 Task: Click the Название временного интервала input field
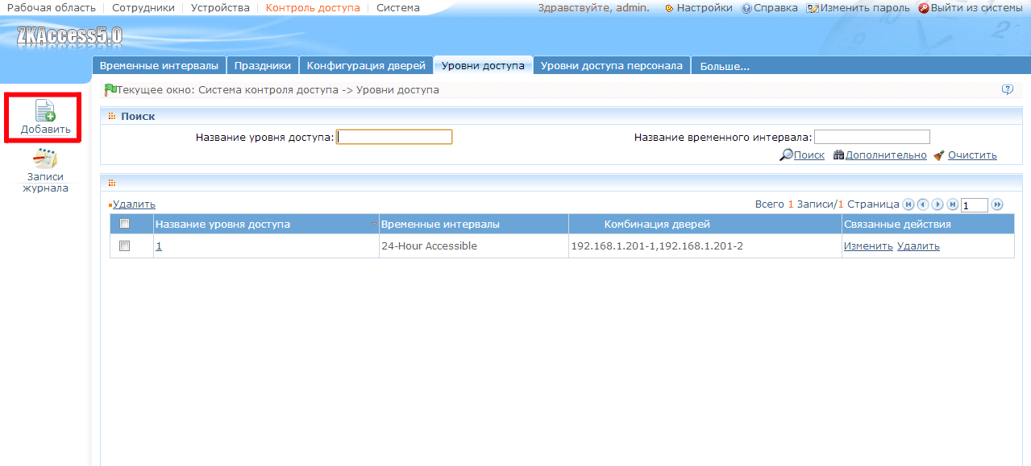pos(872,137)
